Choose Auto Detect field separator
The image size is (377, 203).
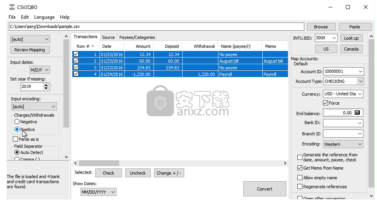[x=17, y=152]
